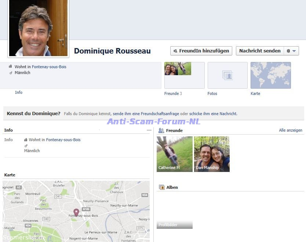Open the Karte world map tile
Image resolution: width=306 pixels, height=242 pixels.
[x=270, y=75]
